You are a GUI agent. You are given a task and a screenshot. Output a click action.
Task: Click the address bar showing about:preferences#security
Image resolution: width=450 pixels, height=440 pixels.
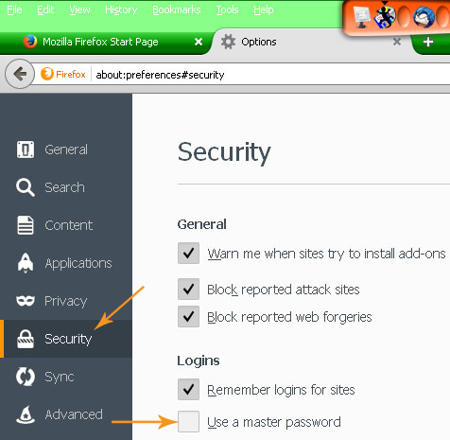(x=271, y=75)
